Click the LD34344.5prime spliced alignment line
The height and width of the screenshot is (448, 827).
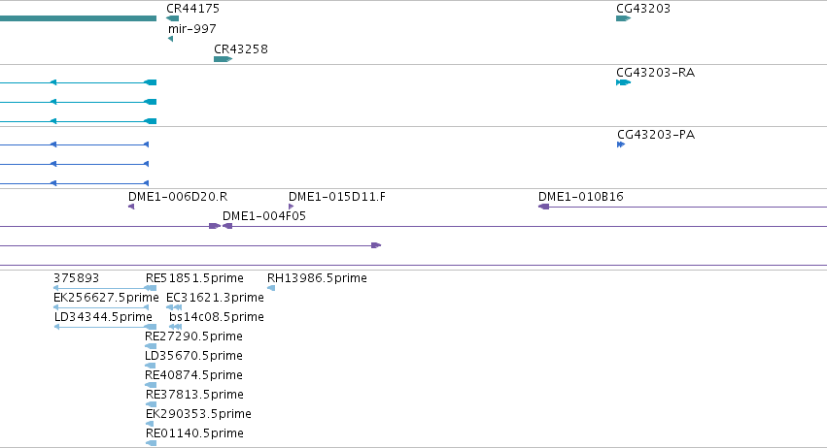[106, 327]
